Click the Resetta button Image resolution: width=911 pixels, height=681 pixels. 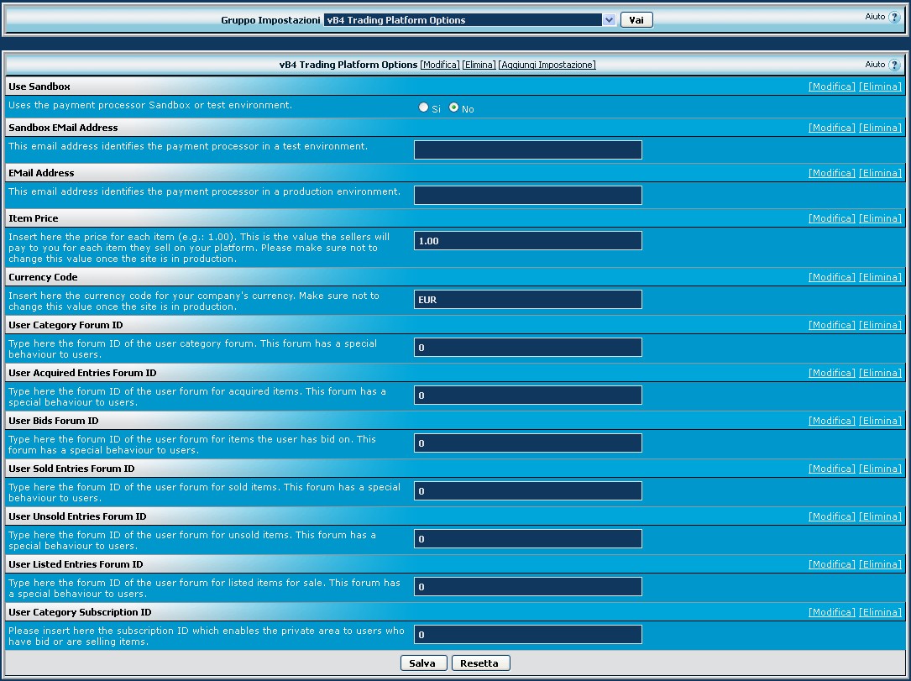coord(480,663)
